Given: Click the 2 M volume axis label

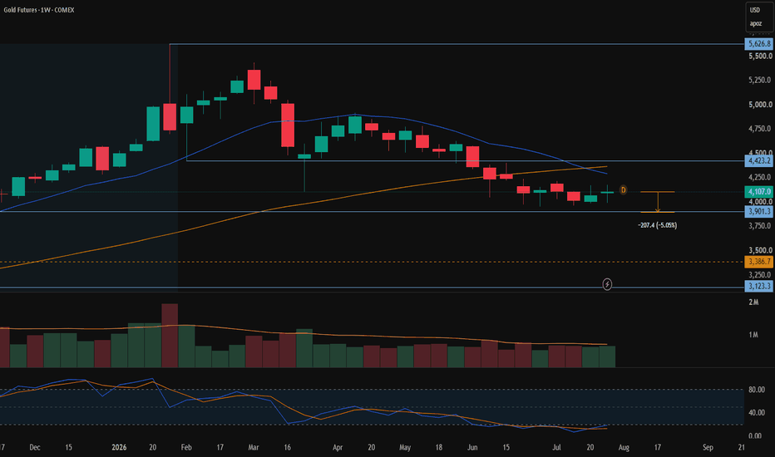Looking at the screenshot, I should (753, 302).
